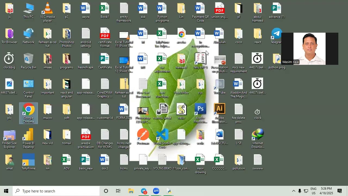Open the Windows Start menu
This screenshot has height=196, width=348.
[x=6, y=191]
